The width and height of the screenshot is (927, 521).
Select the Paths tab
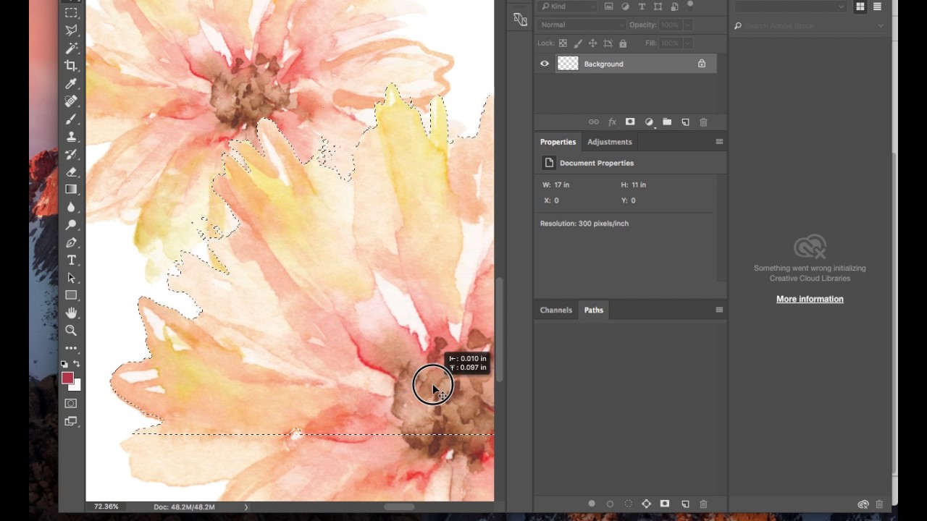click(594, 310)
